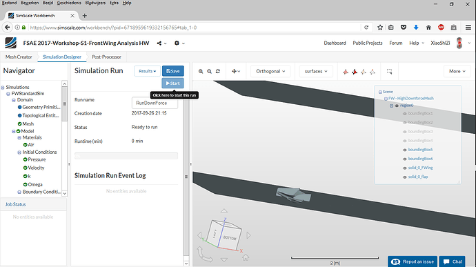Image resolution: width=476 pixels, height=267 pixels.
Task: Open the More viewer options dropdown
Action: point(457,71)
